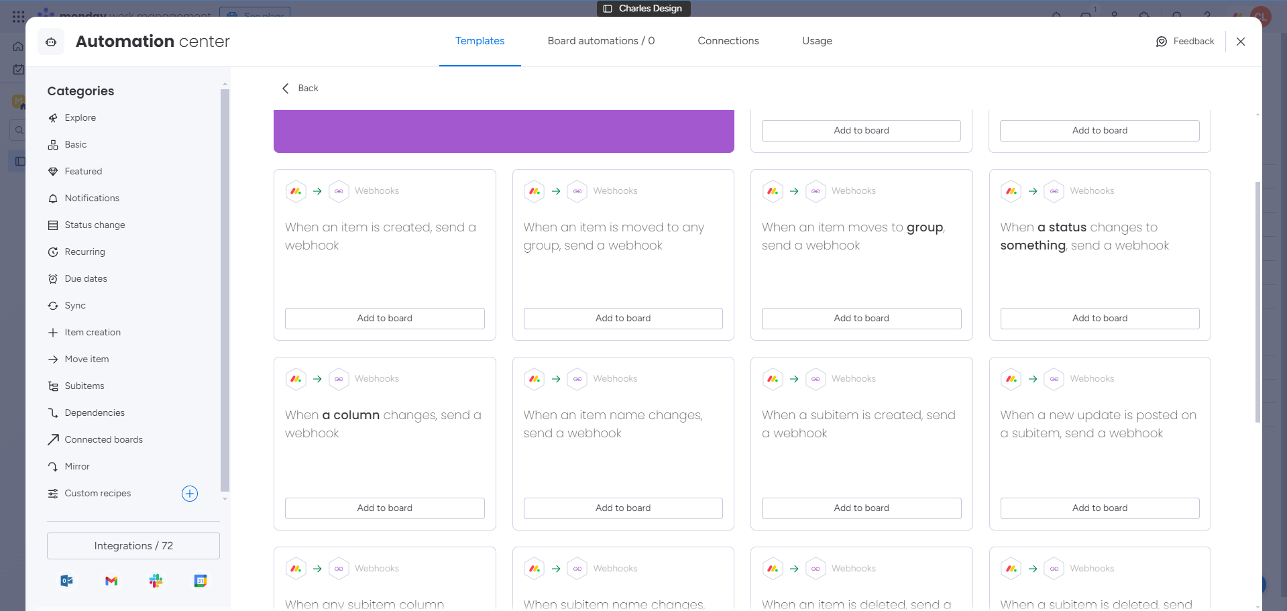
Task: Click the Feedback link
Action: tap(1193, 42)
